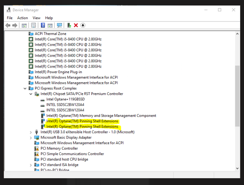
Task: Click the drive icon beside Intel Optane+119GBSSD
Action: 43,100
